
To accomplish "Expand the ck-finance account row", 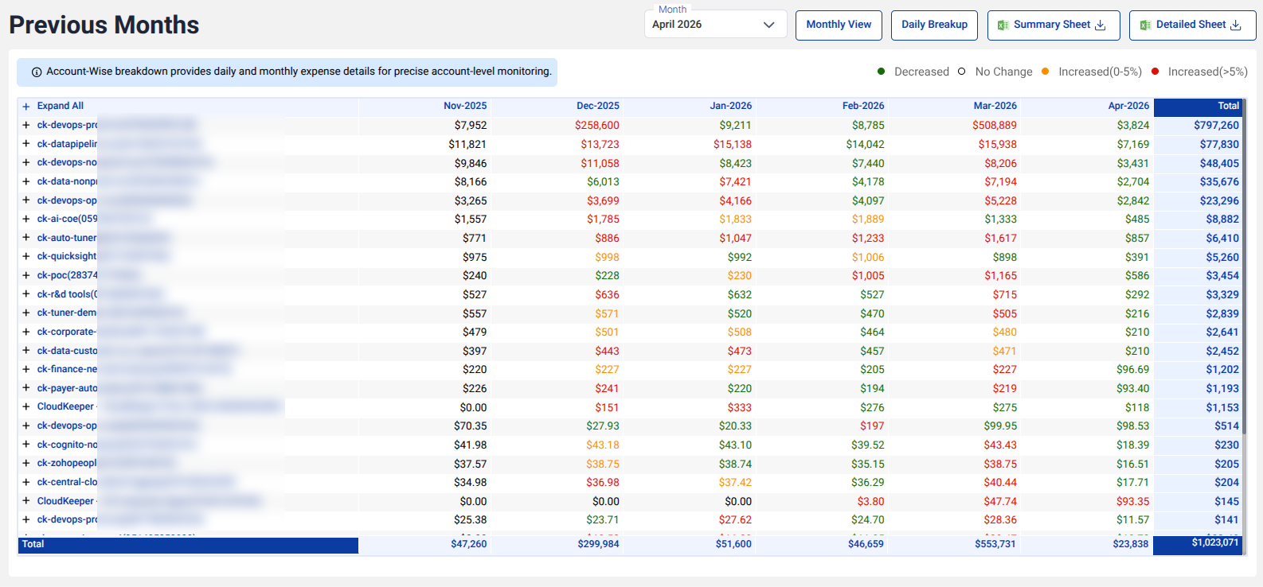I will coord(26,369).
